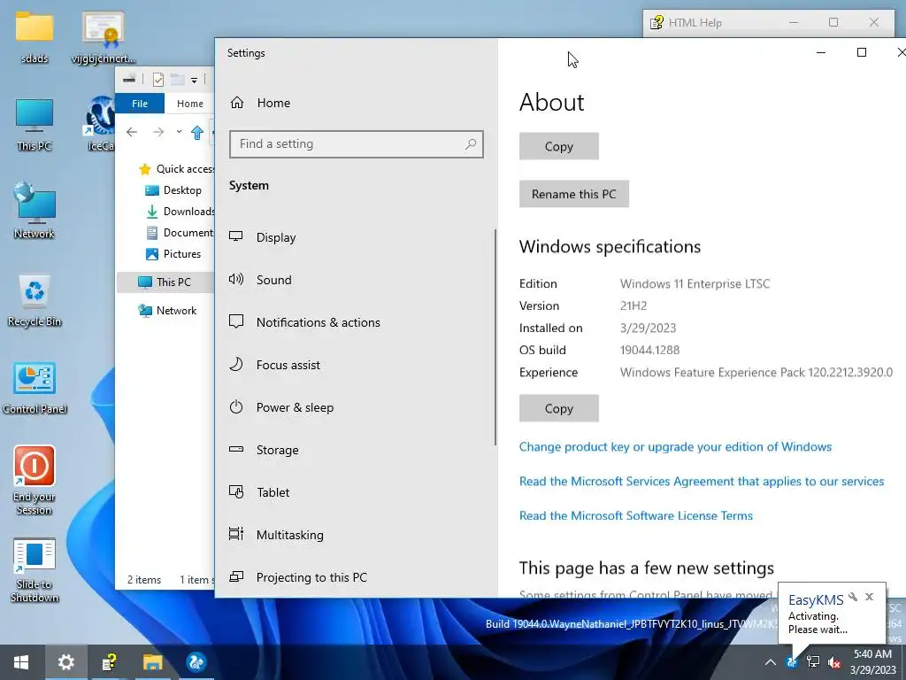Open recent locations dropdown in Explorer

[x=179, y=132]
